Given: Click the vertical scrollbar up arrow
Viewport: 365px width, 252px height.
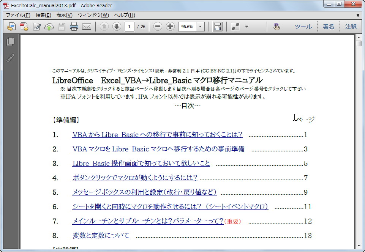Looking at the screenshot, I should coord(359,37).
